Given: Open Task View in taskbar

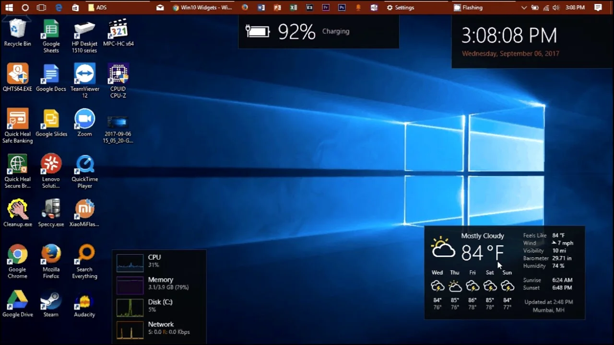Looking at the screenshot, I should 42,8.
